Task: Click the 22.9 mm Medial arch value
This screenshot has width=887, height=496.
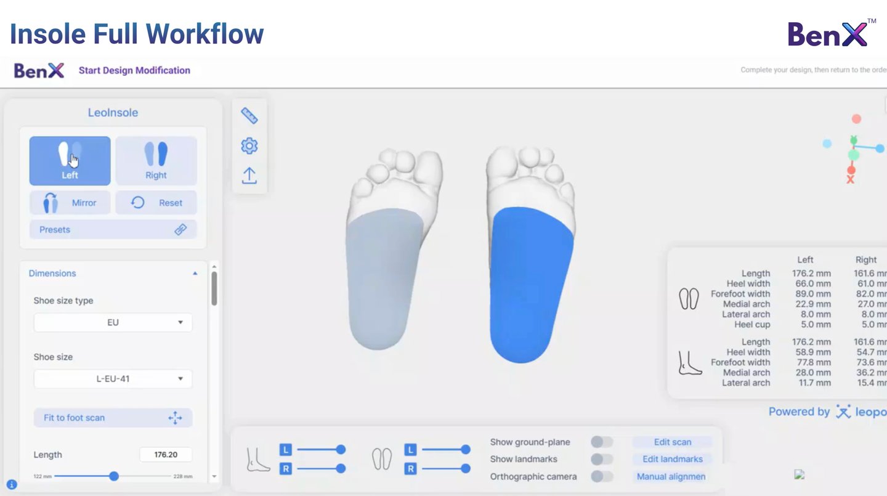Action: [x=813, y=304]
